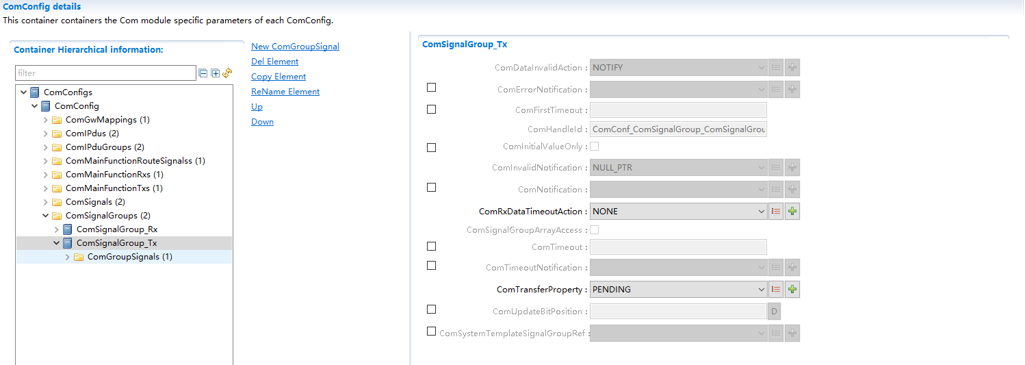
Task: Click green plus beside ComTransferProperty
Action: (792, 290)
